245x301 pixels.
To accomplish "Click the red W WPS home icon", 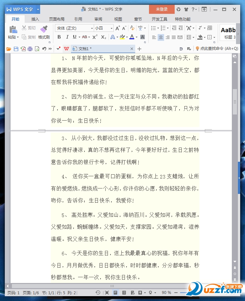I will coord(66,49).
